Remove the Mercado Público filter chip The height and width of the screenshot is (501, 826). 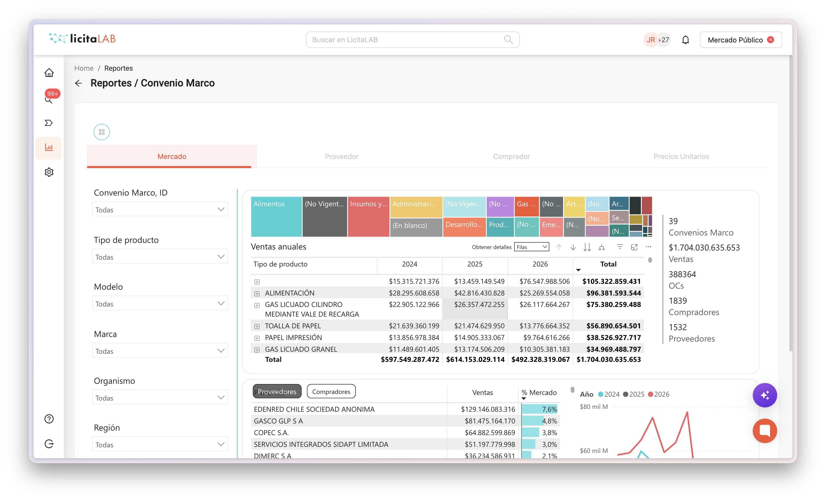(x=771, y=40)
